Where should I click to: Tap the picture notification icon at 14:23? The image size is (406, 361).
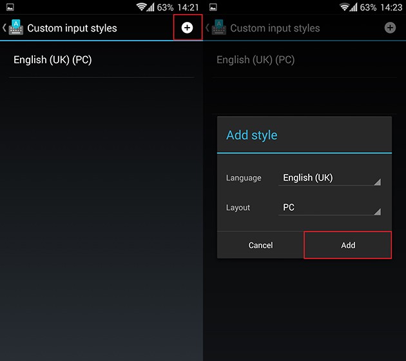click(213, 7)
